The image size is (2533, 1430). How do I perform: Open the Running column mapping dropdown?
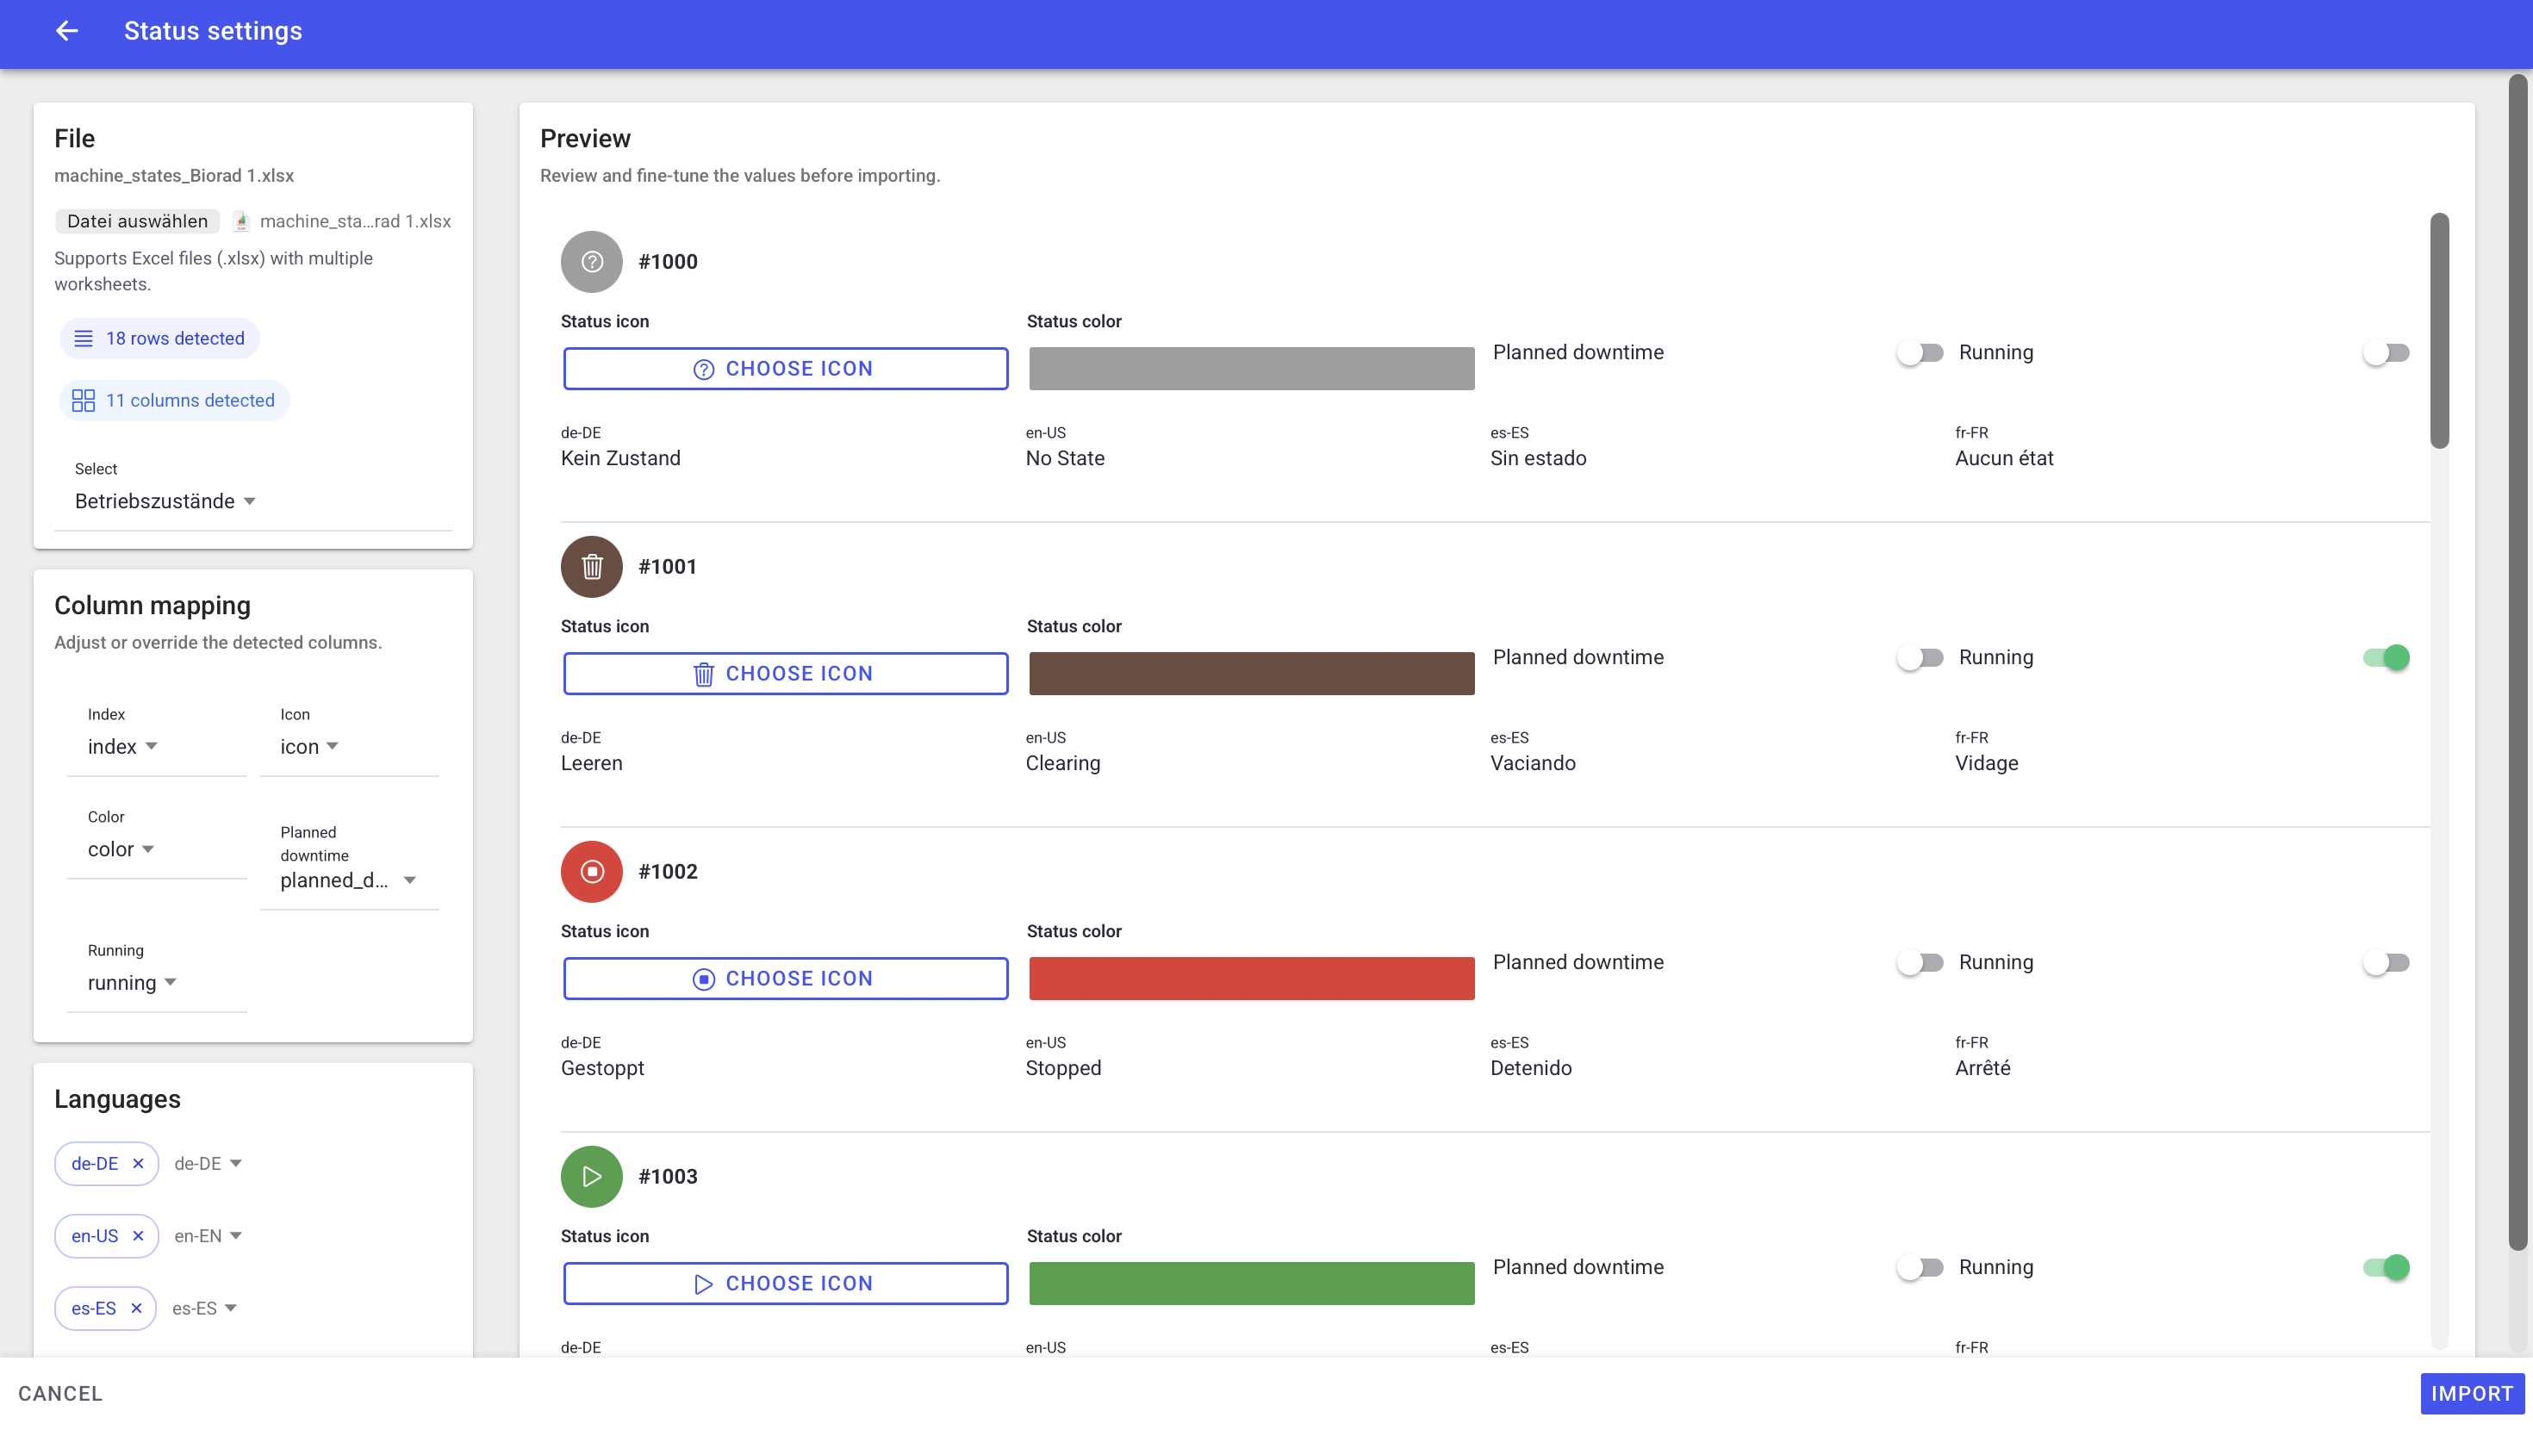(132, 983)
